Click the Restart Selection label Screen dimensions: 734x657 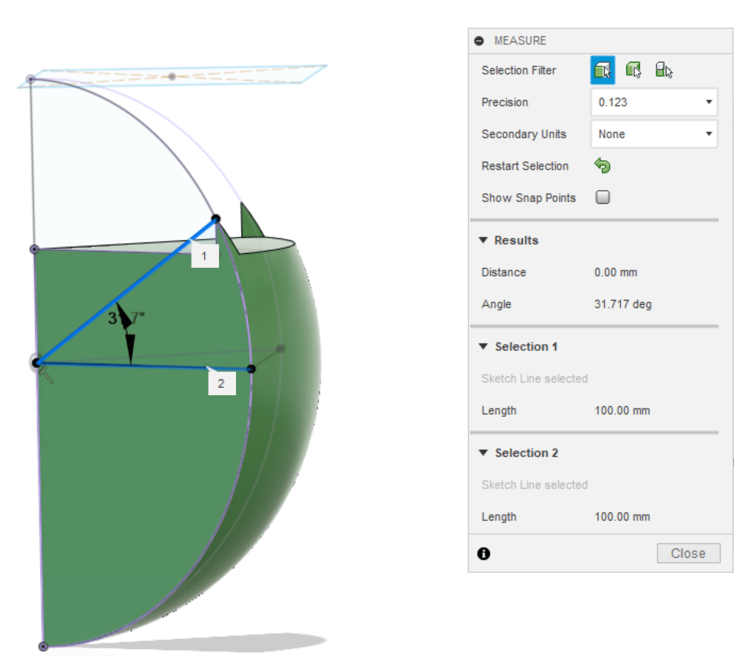[x=525, y=166]
